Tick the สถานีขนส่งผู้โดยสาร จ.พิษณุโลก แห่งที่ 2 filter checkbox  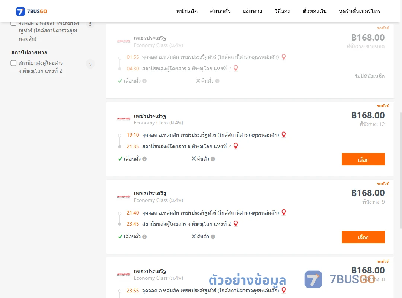(14, 63)
